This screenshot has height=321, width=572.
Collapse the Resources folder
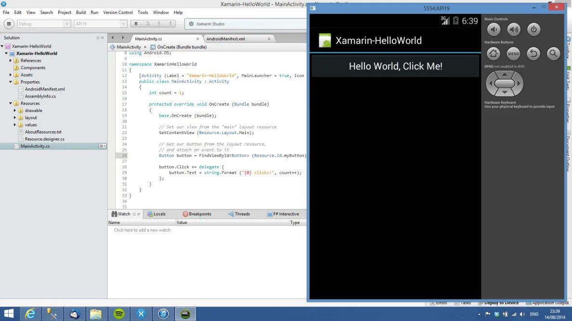pyautogui.click(x=11, y=103)
